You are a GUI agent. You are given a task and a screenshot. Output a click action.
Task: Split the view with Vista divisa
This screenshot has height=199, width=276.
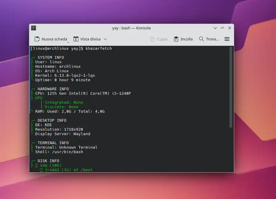click(x=87, y=39)
